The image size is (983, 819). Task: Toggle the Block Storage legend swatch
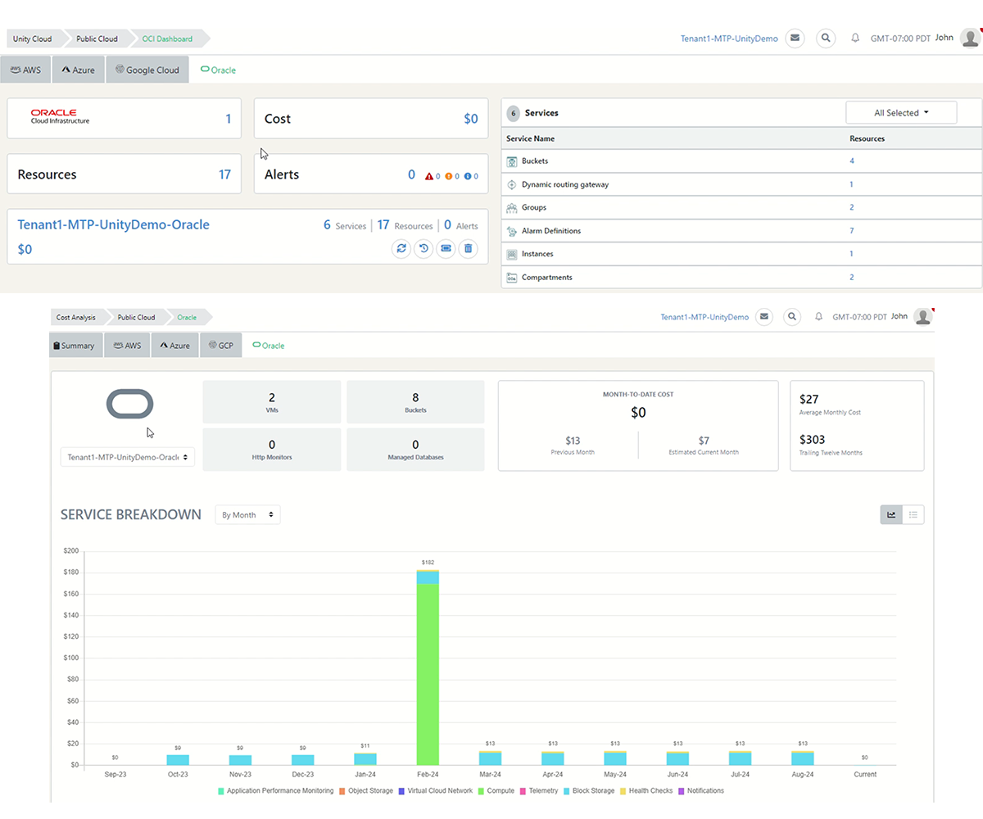(567, 791)
